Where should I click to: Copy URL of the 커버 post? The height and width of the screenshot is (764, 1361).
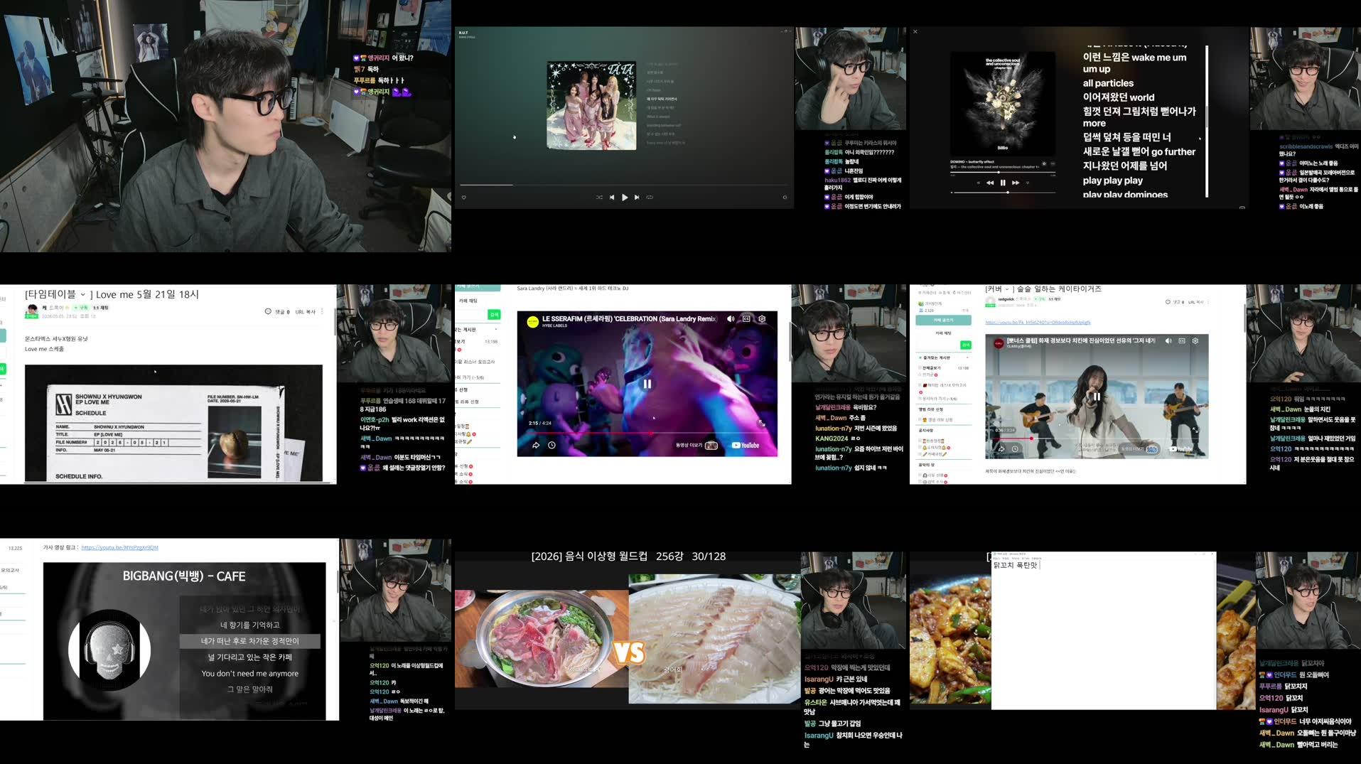coord(1195,302)
